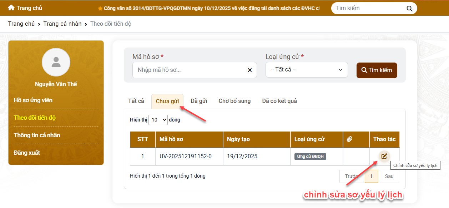Go to next page with Sau button
Image resolution: width=449 pixels, height=208 pixels.
[389, 176]
